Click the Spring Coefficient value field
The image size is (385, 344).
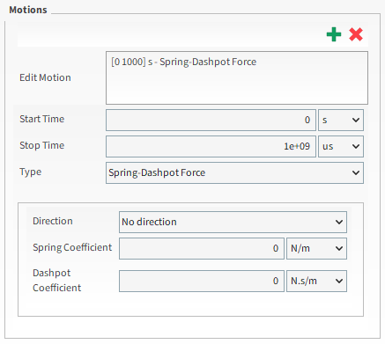tap(202, 248)
